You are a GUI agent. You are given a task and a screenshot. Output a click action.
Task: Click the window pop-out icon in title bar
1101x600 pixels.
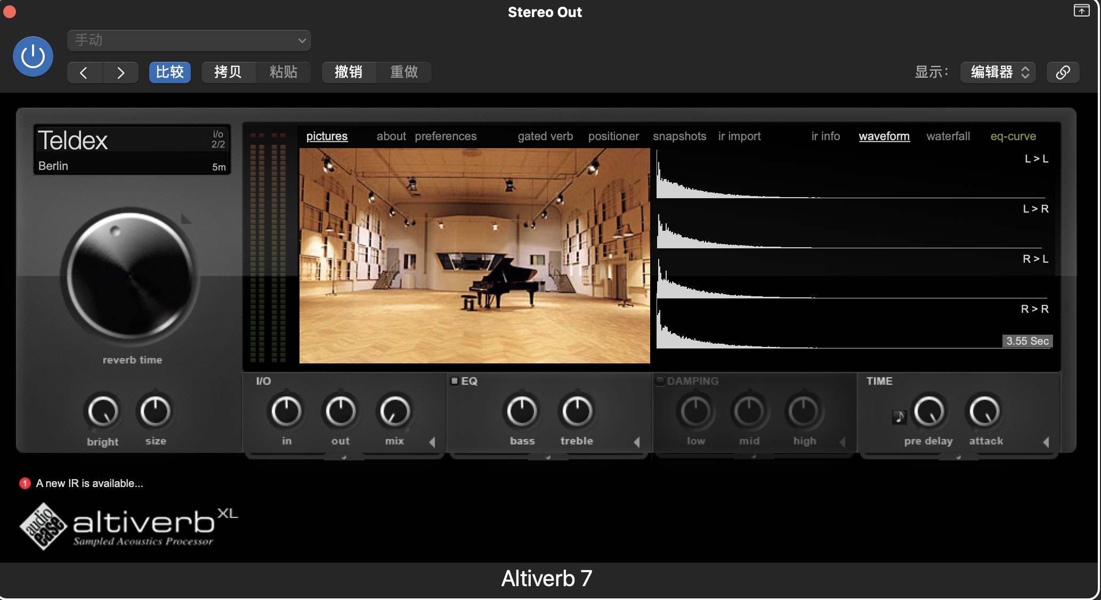pyautogui.click(x=1081, y=11)
